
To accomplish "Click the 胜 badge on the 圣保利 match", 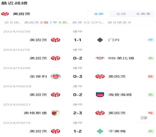I will click(x=151, y=77).
